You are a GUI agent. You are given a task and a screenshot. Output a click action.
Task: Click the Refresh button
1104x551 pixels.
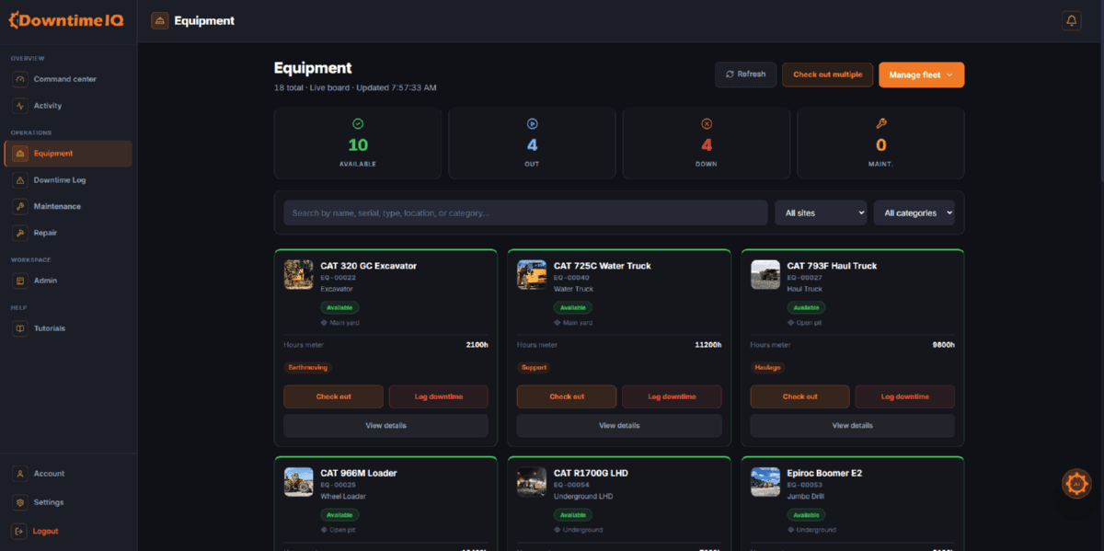tap(746, 75)
